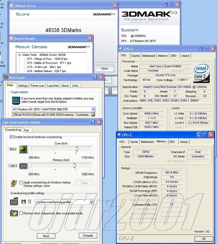218x244 pixels.
Task: Click the Close button in 3DMark Score
Action: tap(104, 69)
